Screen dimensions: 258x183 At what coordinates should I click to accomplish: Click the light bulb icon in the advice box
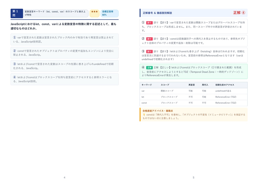click(144, 115)
